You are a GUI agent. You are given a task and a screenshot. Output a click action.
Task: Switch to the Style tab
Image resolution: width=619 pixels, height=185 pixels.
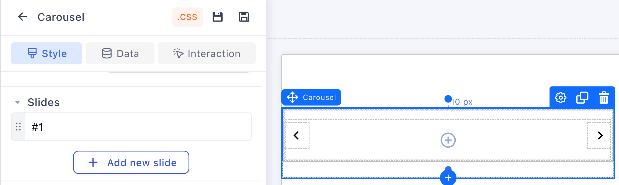(x=47, y=53)
